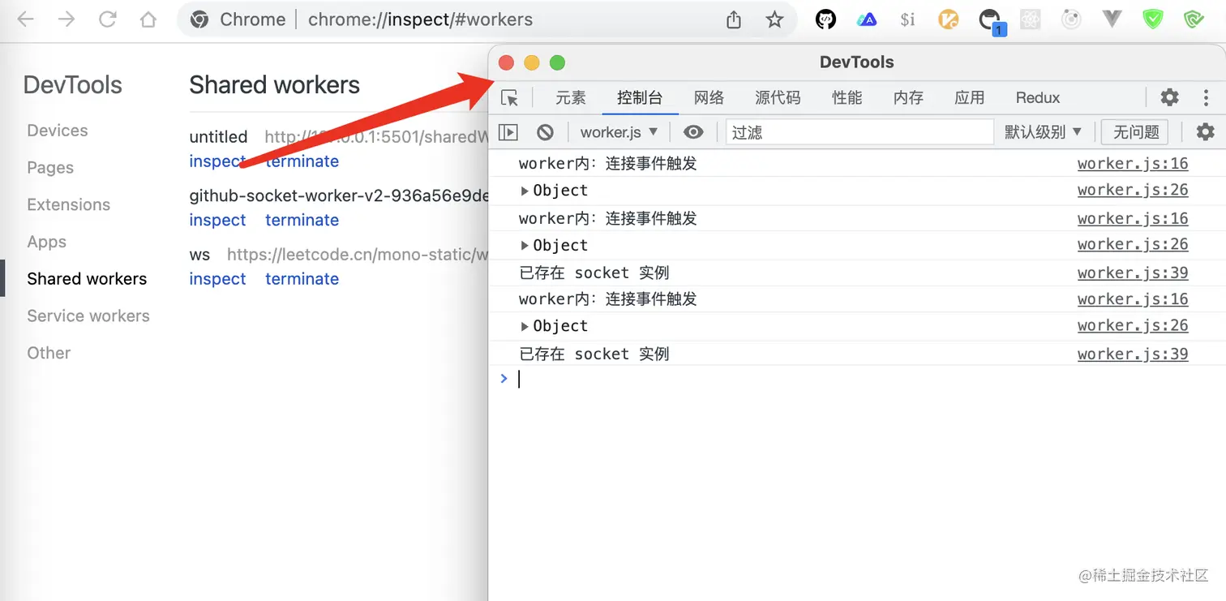Open the orange circular extension icon
This screenshot has width=1226, height=601.
949,19
